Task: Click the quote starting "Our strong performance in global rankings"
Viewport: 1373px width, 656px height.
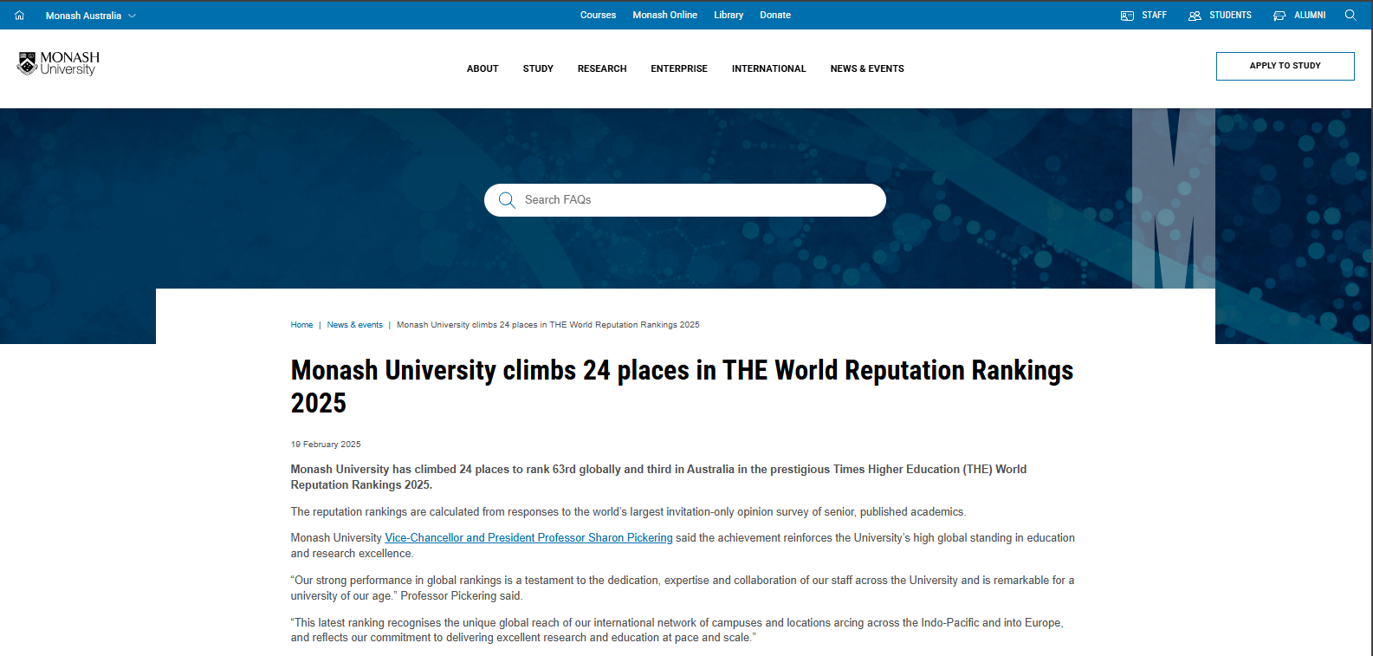Action: [x=682, y=588]
